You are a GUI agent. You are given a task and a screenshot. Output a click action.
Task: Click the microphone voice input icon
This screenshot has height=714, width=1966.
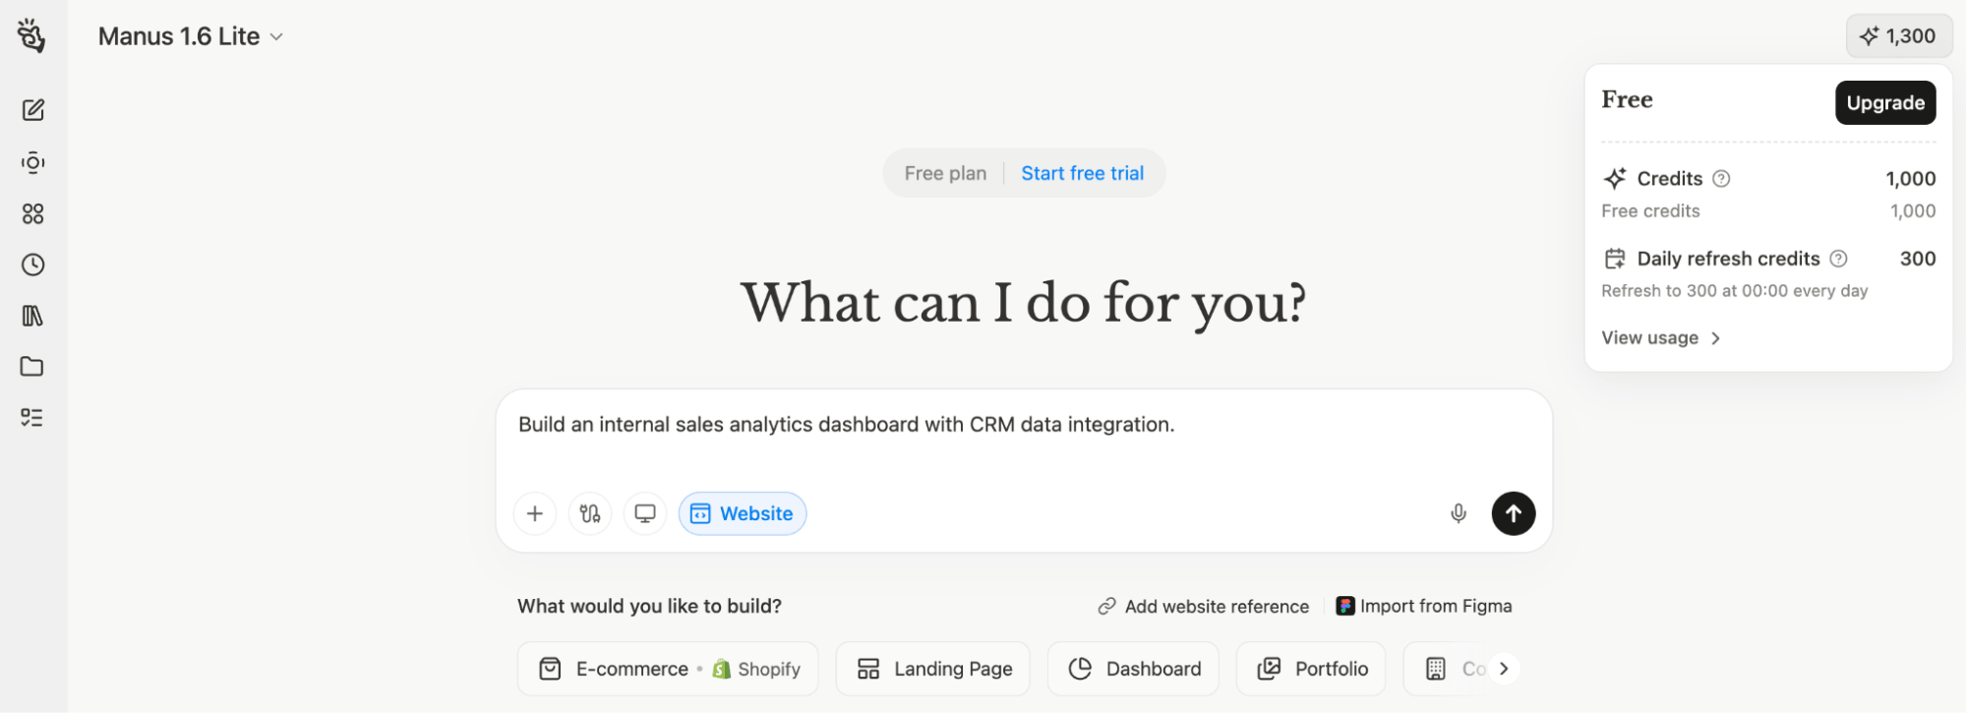coord(1459,513)
